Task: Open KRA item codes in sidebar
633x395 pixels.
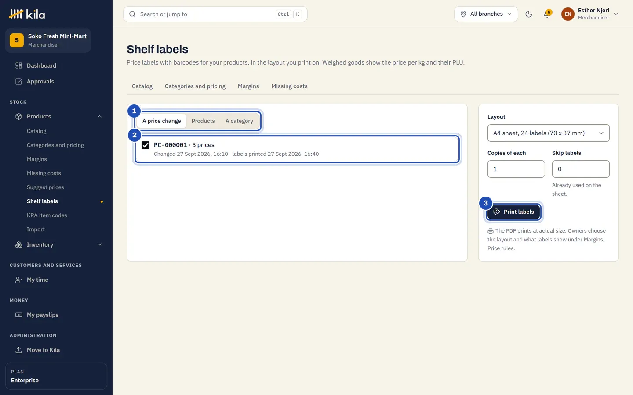Action: pos(47,215)
